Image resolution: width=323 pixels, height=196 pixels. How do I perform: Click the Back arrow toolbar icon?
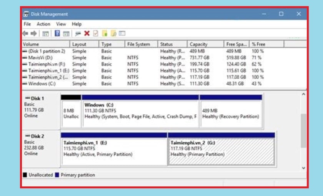25,33
